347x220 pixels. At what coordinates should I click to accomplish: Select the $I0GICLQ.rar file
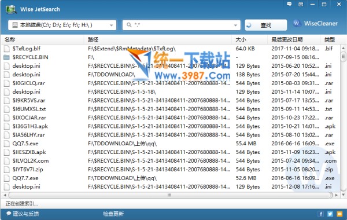point(28,83)
